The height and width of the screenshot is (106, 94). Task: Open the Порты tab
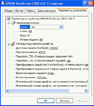(30, 11)
